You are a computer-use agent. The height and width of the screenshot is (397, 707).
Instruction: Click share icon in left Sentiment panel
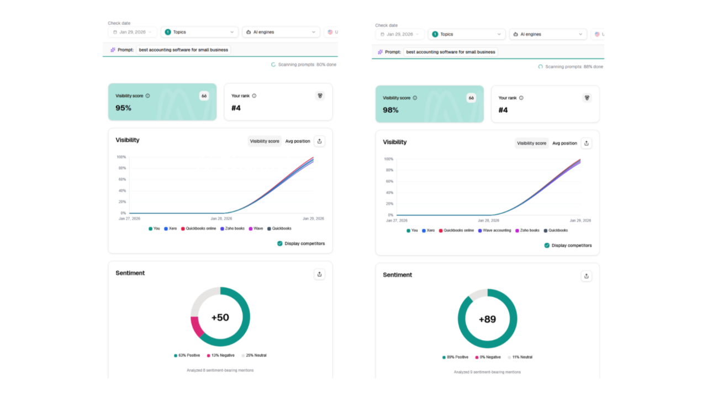[x=319, y=274]
